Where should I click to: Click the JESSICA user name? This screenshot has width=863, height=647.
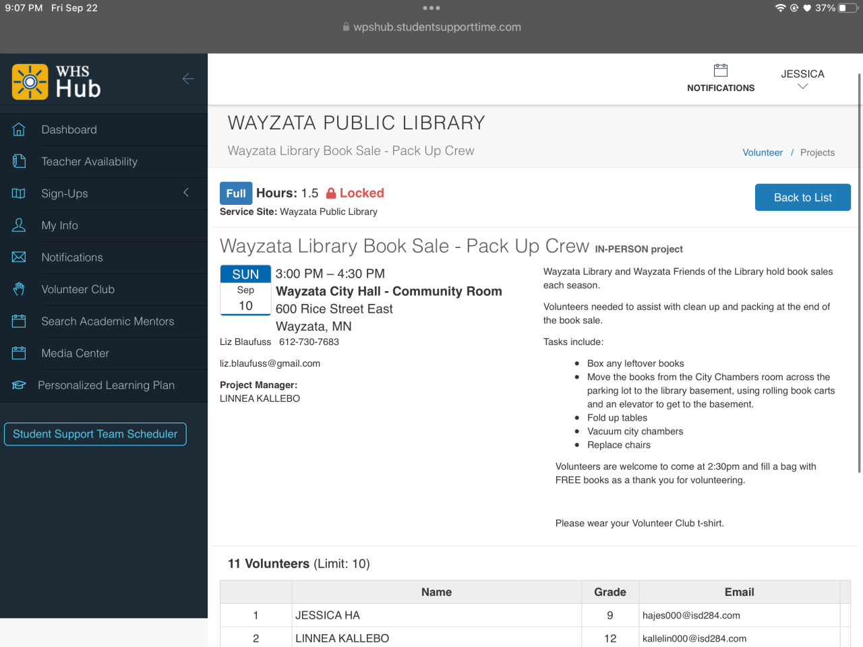(x=802, y=74)
